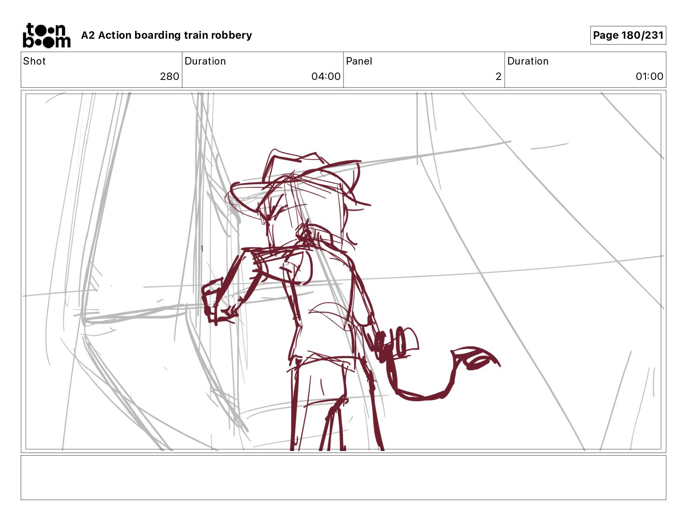Select shot number value '280'

pos(169,77)
